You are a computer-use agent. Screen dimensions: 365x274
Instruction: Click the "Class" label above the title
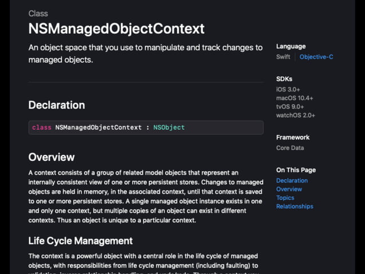tap(38, 13)
